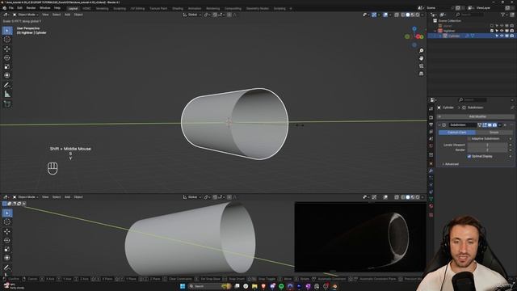Select the Rotate tool in top viewport
517x291 pixels.
point(7,57)
